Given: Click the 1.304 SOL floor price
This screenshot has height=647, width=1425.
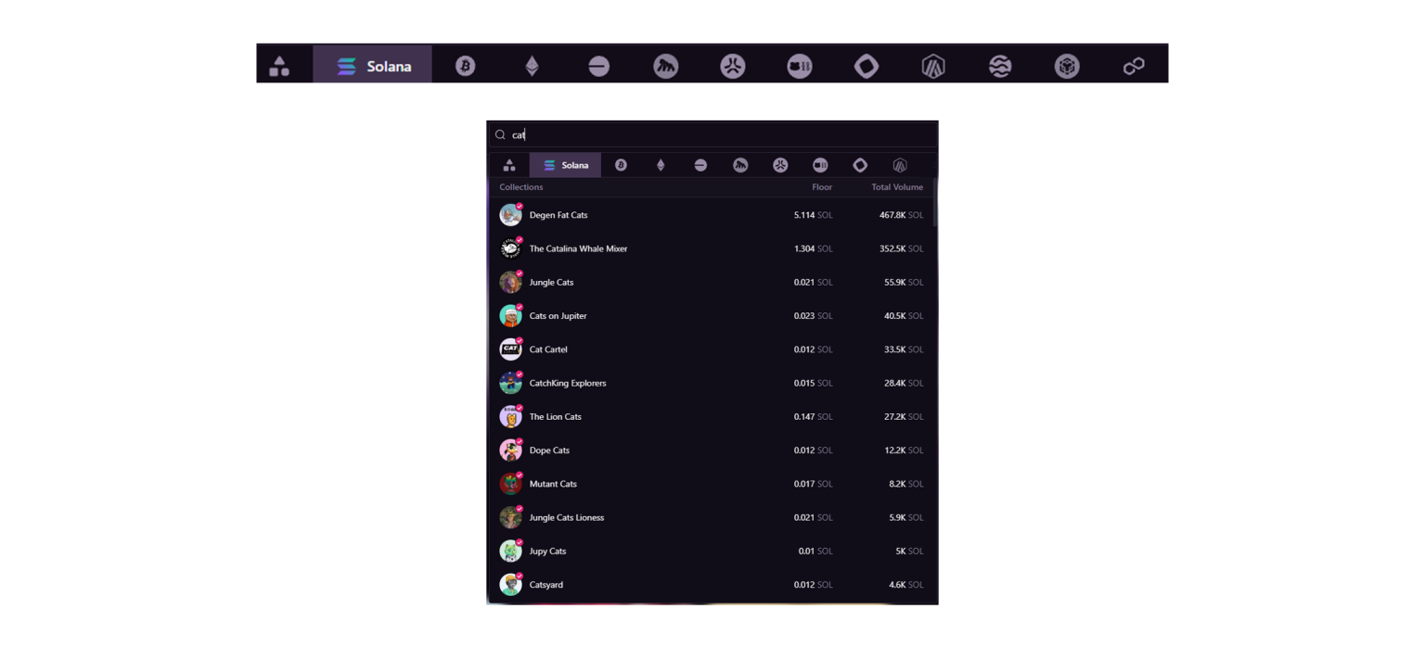Looking at the screenshot, I should pyautogui.click(x=814, y=248).
